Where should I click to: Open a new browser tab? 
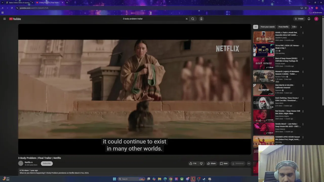point(67,3)
